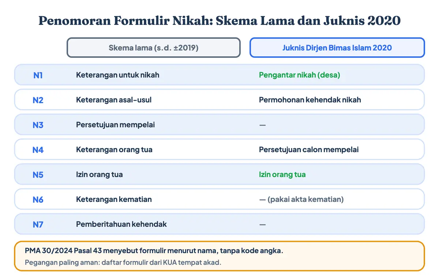Click the N4 form code
The height and width of the screenshot is (278, 439).
point(38,150)
